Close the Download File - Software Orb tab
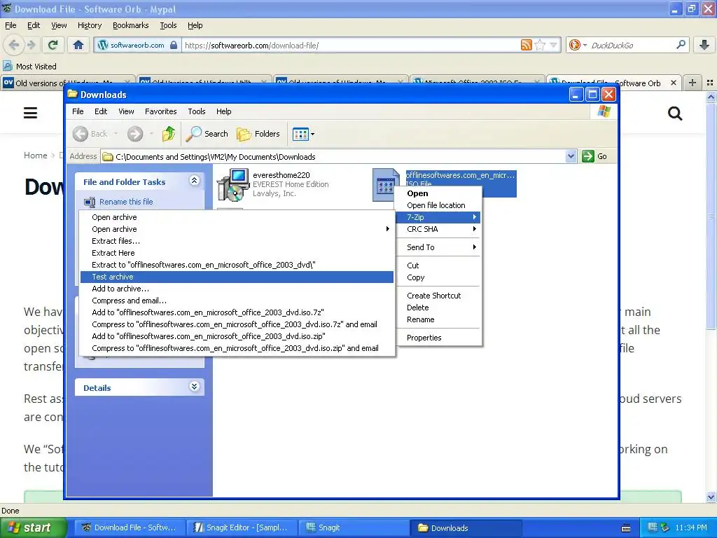This screenshot has height=538, width=717. [673, 83]
